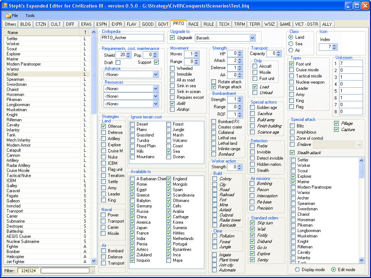Open the File menu folder icon

8,16
